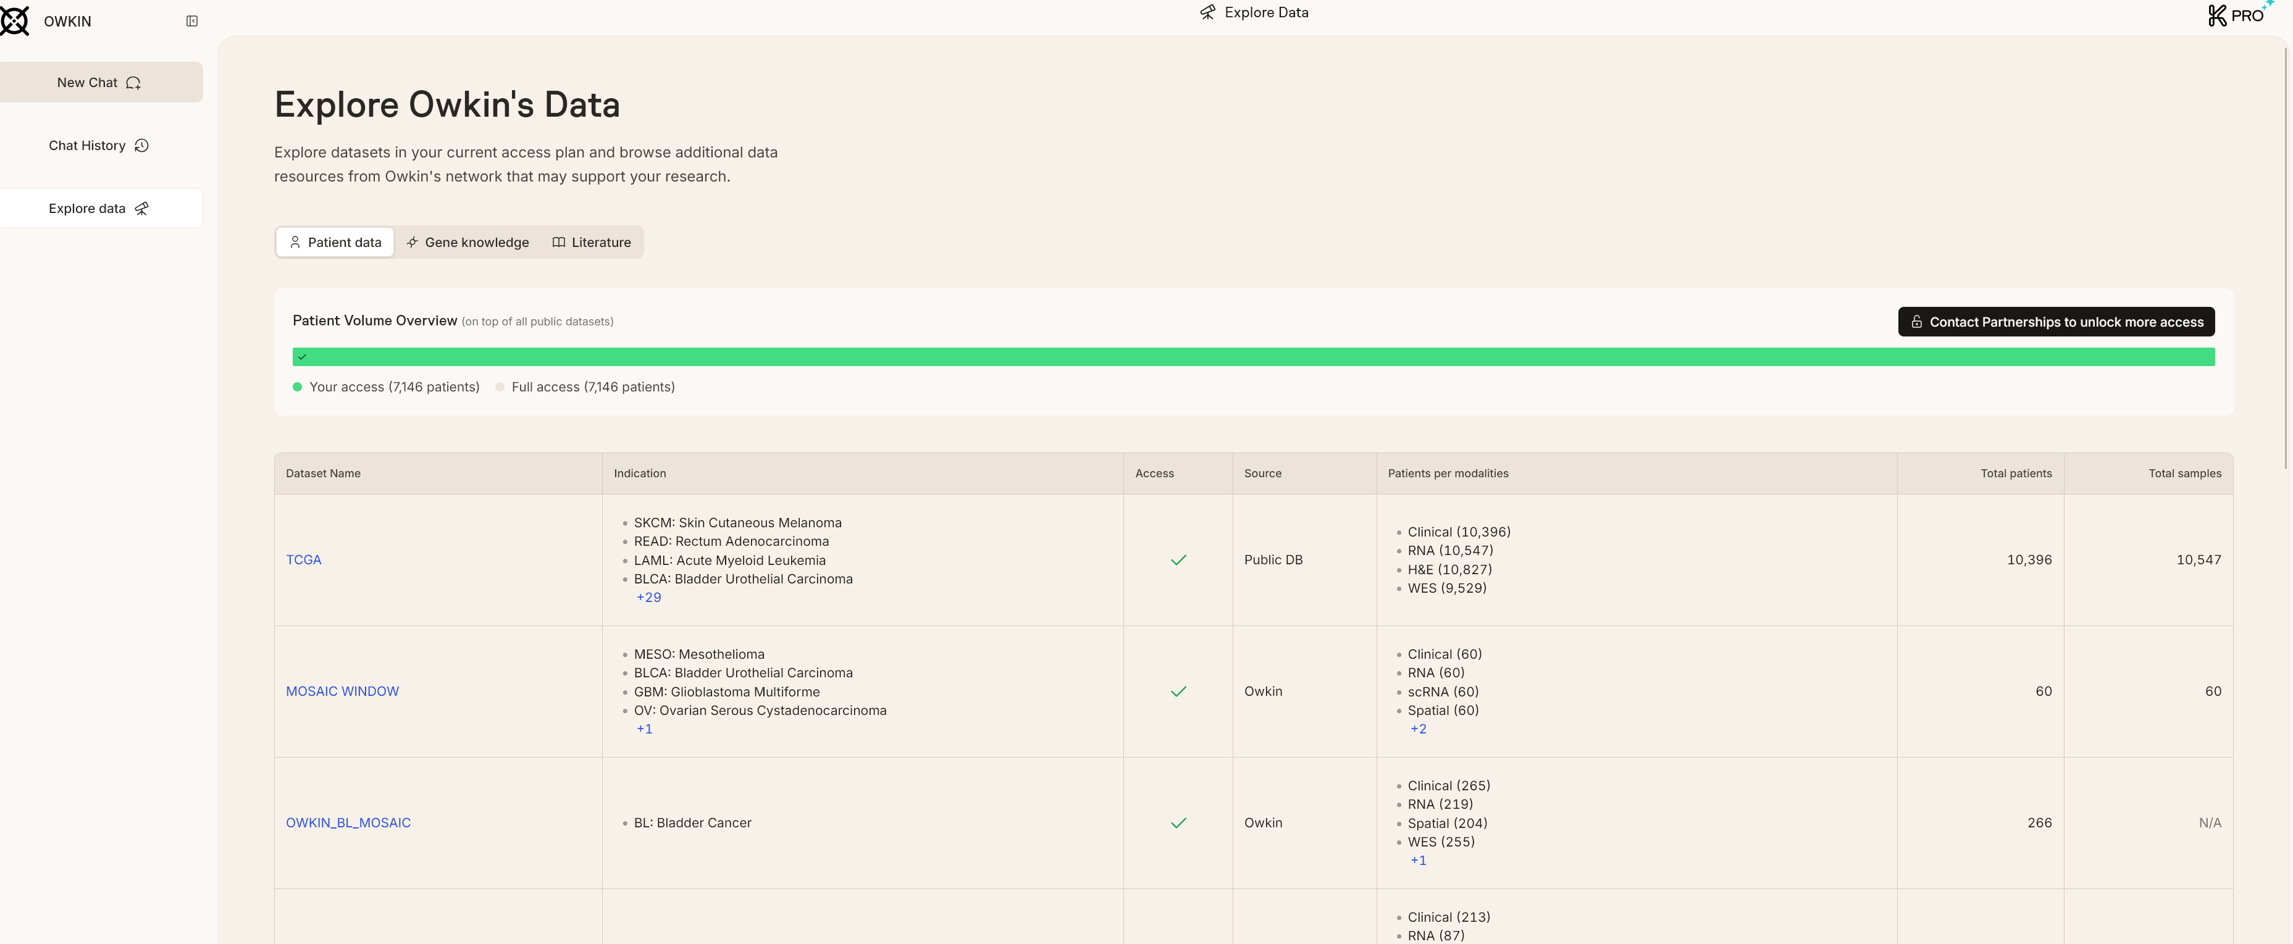Viewport: 2293px width, 944px height.
Task: Click the New Chat bubble icon
Action: point(133,83)
